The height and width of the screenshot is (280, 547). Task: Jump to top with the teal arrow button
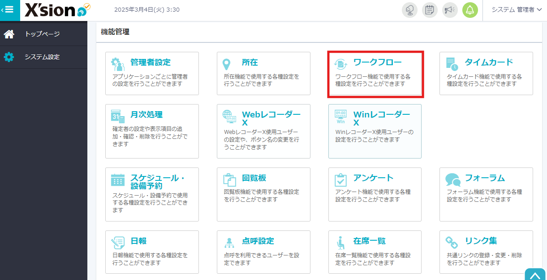[534, 274]
